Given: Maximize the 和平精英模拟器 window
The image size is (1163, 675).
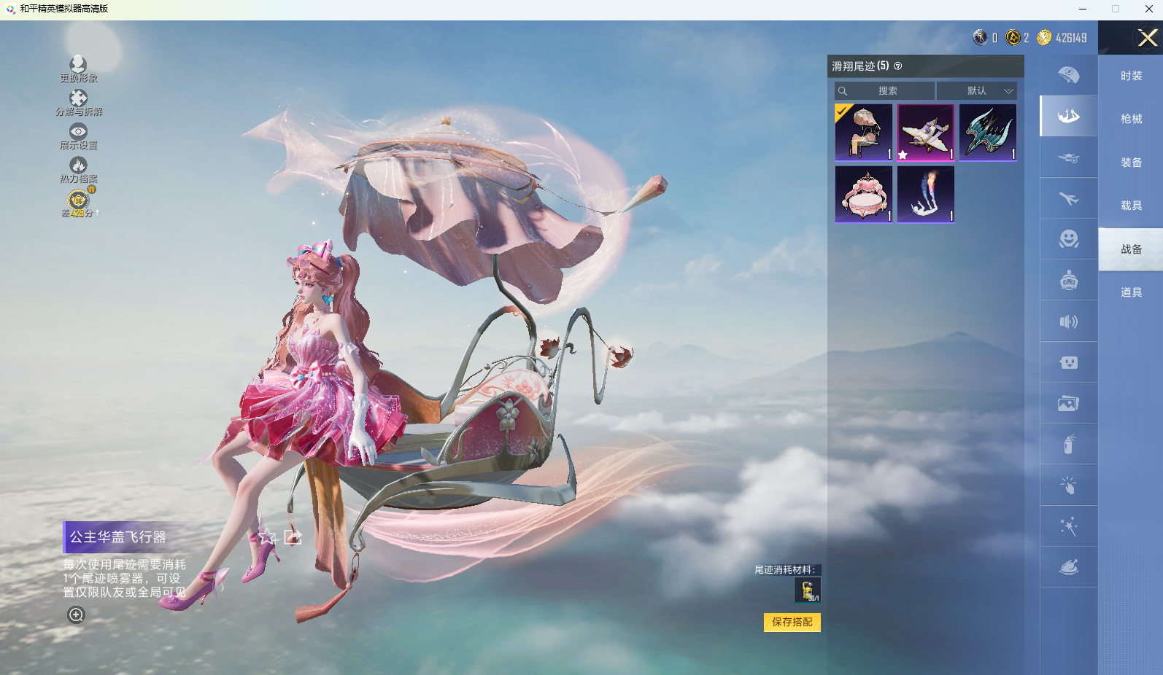Looking at the screenshot, I should 1116,9.
